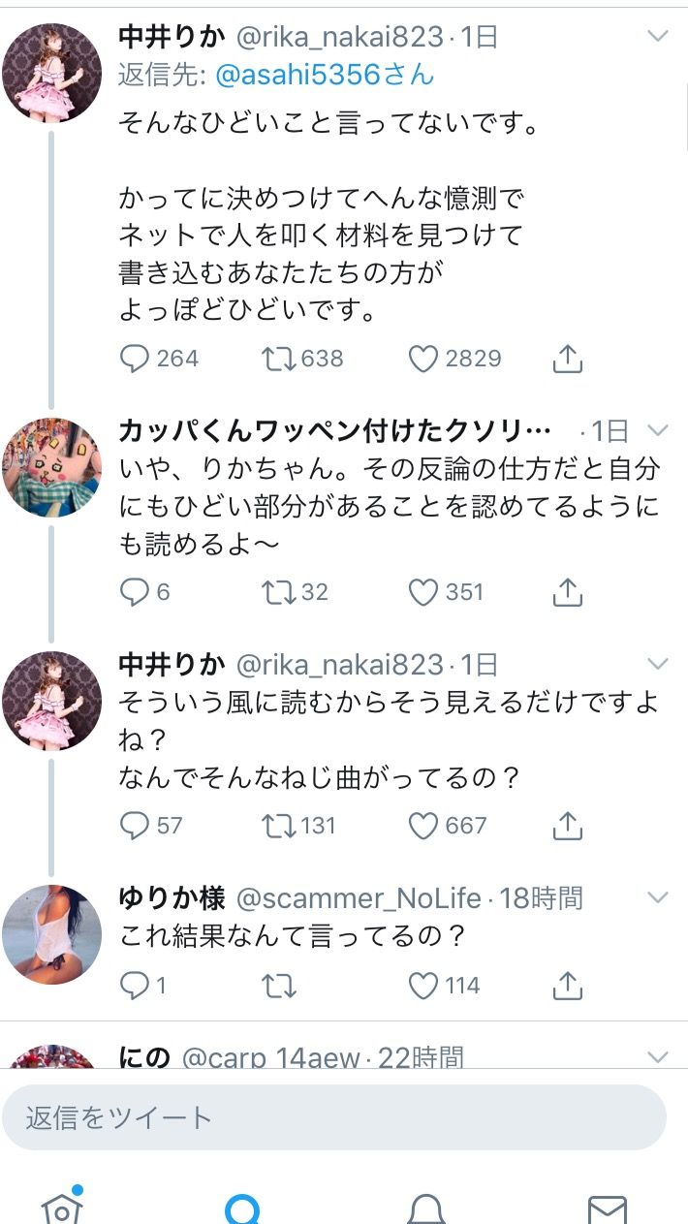The image size is (688, 1224).
Task: Open the Messages envelope tab
Action: click(x=608, y=1208)
